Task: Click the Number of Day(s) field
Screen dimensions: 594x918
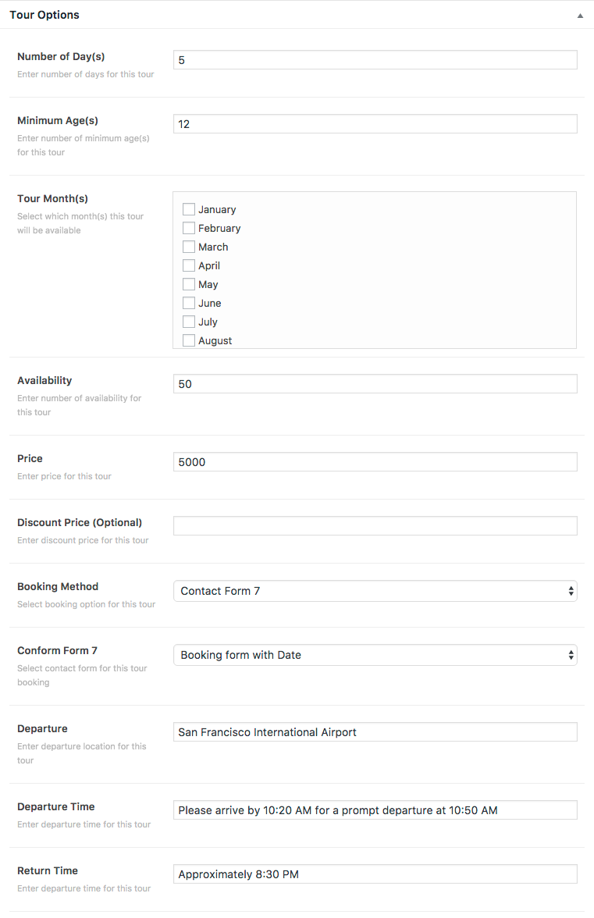Action: click(375, 59)
